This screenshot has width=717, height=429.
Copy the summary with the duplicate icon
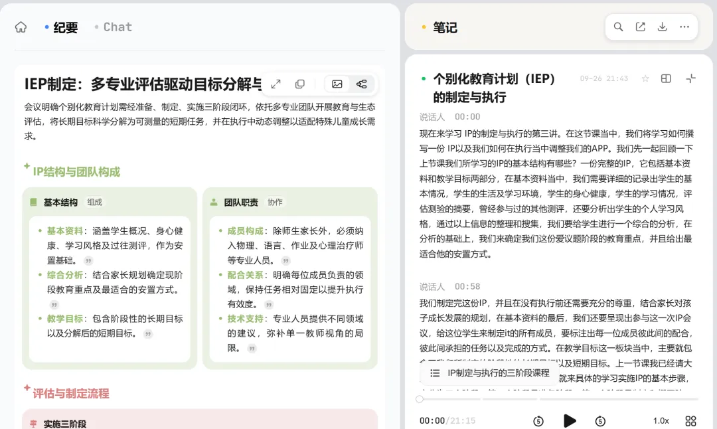[300, 84]
